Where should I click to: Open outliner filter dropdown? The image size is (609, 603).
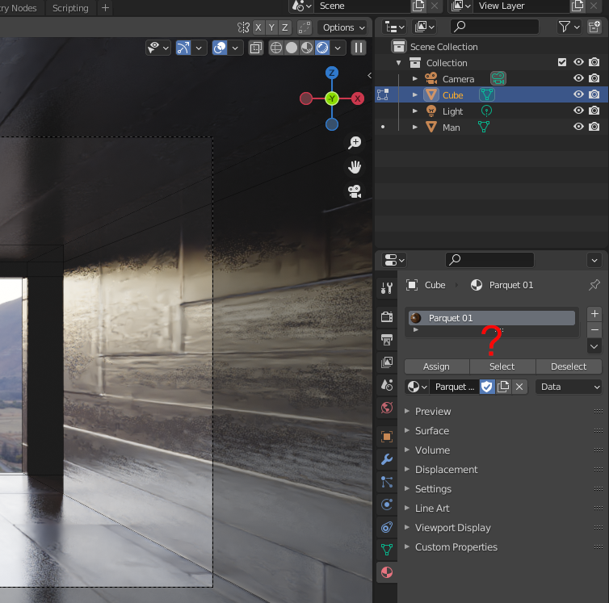click(x=569, y=27)
